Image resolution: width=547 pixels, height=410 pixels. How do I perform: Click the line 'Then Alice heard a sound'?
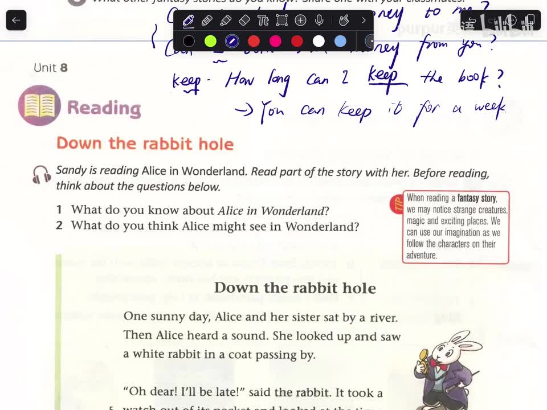[x=262, y=336]
